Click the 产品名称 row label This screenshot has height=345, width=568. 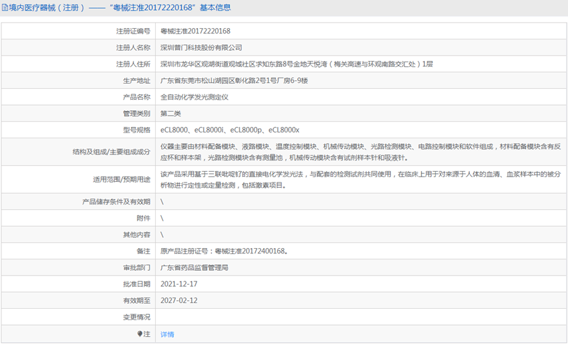pyautogui.click(x=136, y=97)
